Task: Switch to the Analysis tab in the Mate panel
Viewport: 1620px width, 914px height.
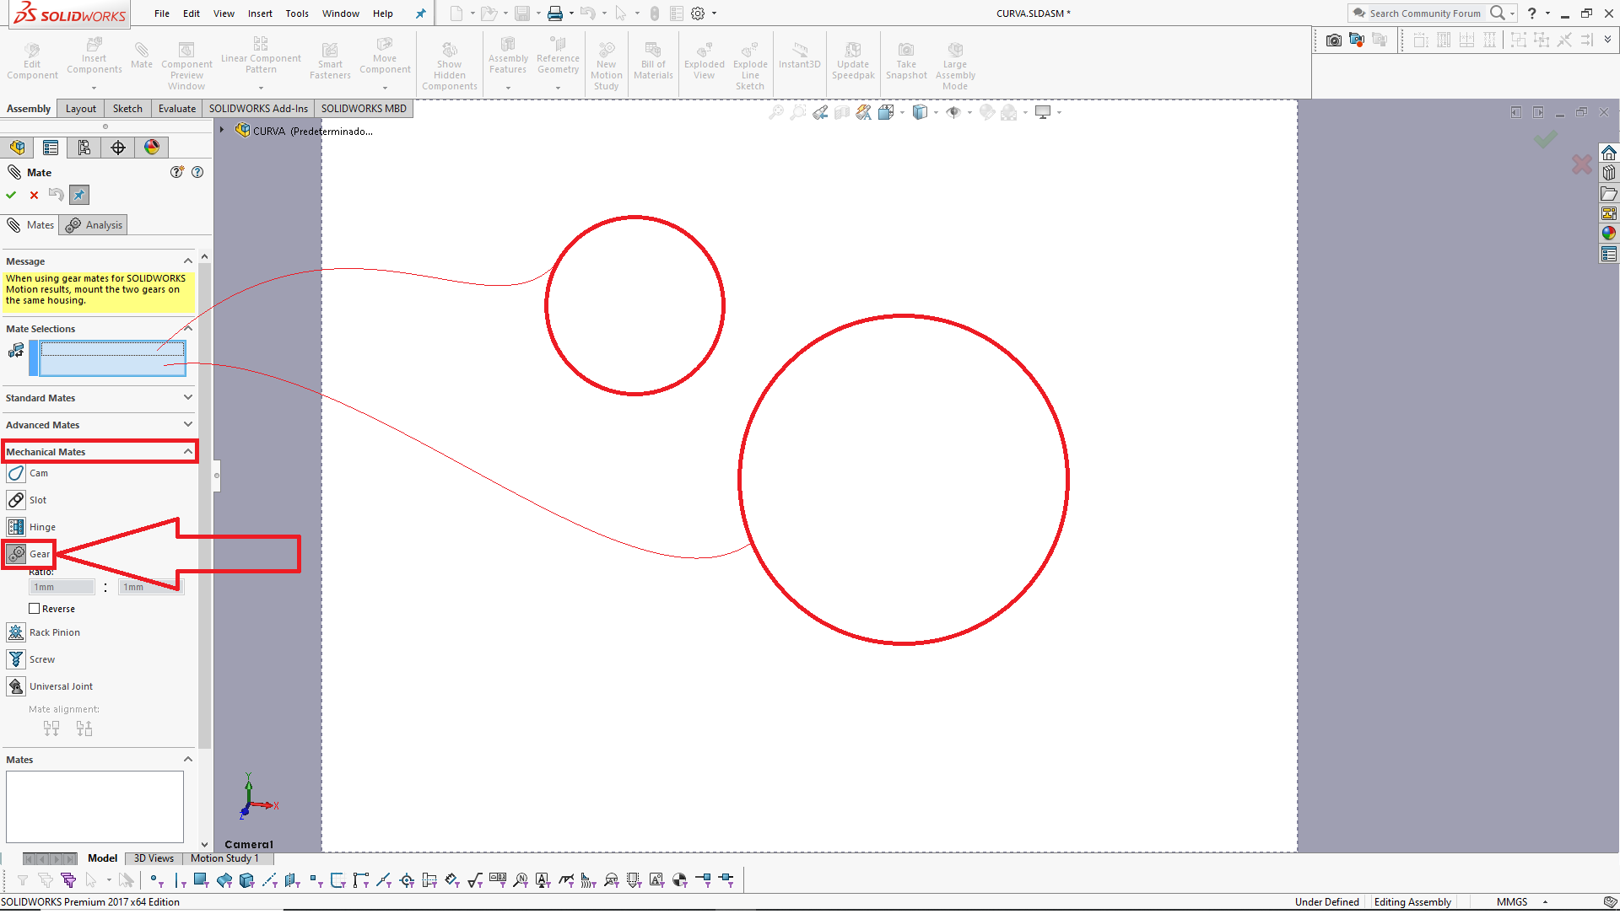Action: 93,224
